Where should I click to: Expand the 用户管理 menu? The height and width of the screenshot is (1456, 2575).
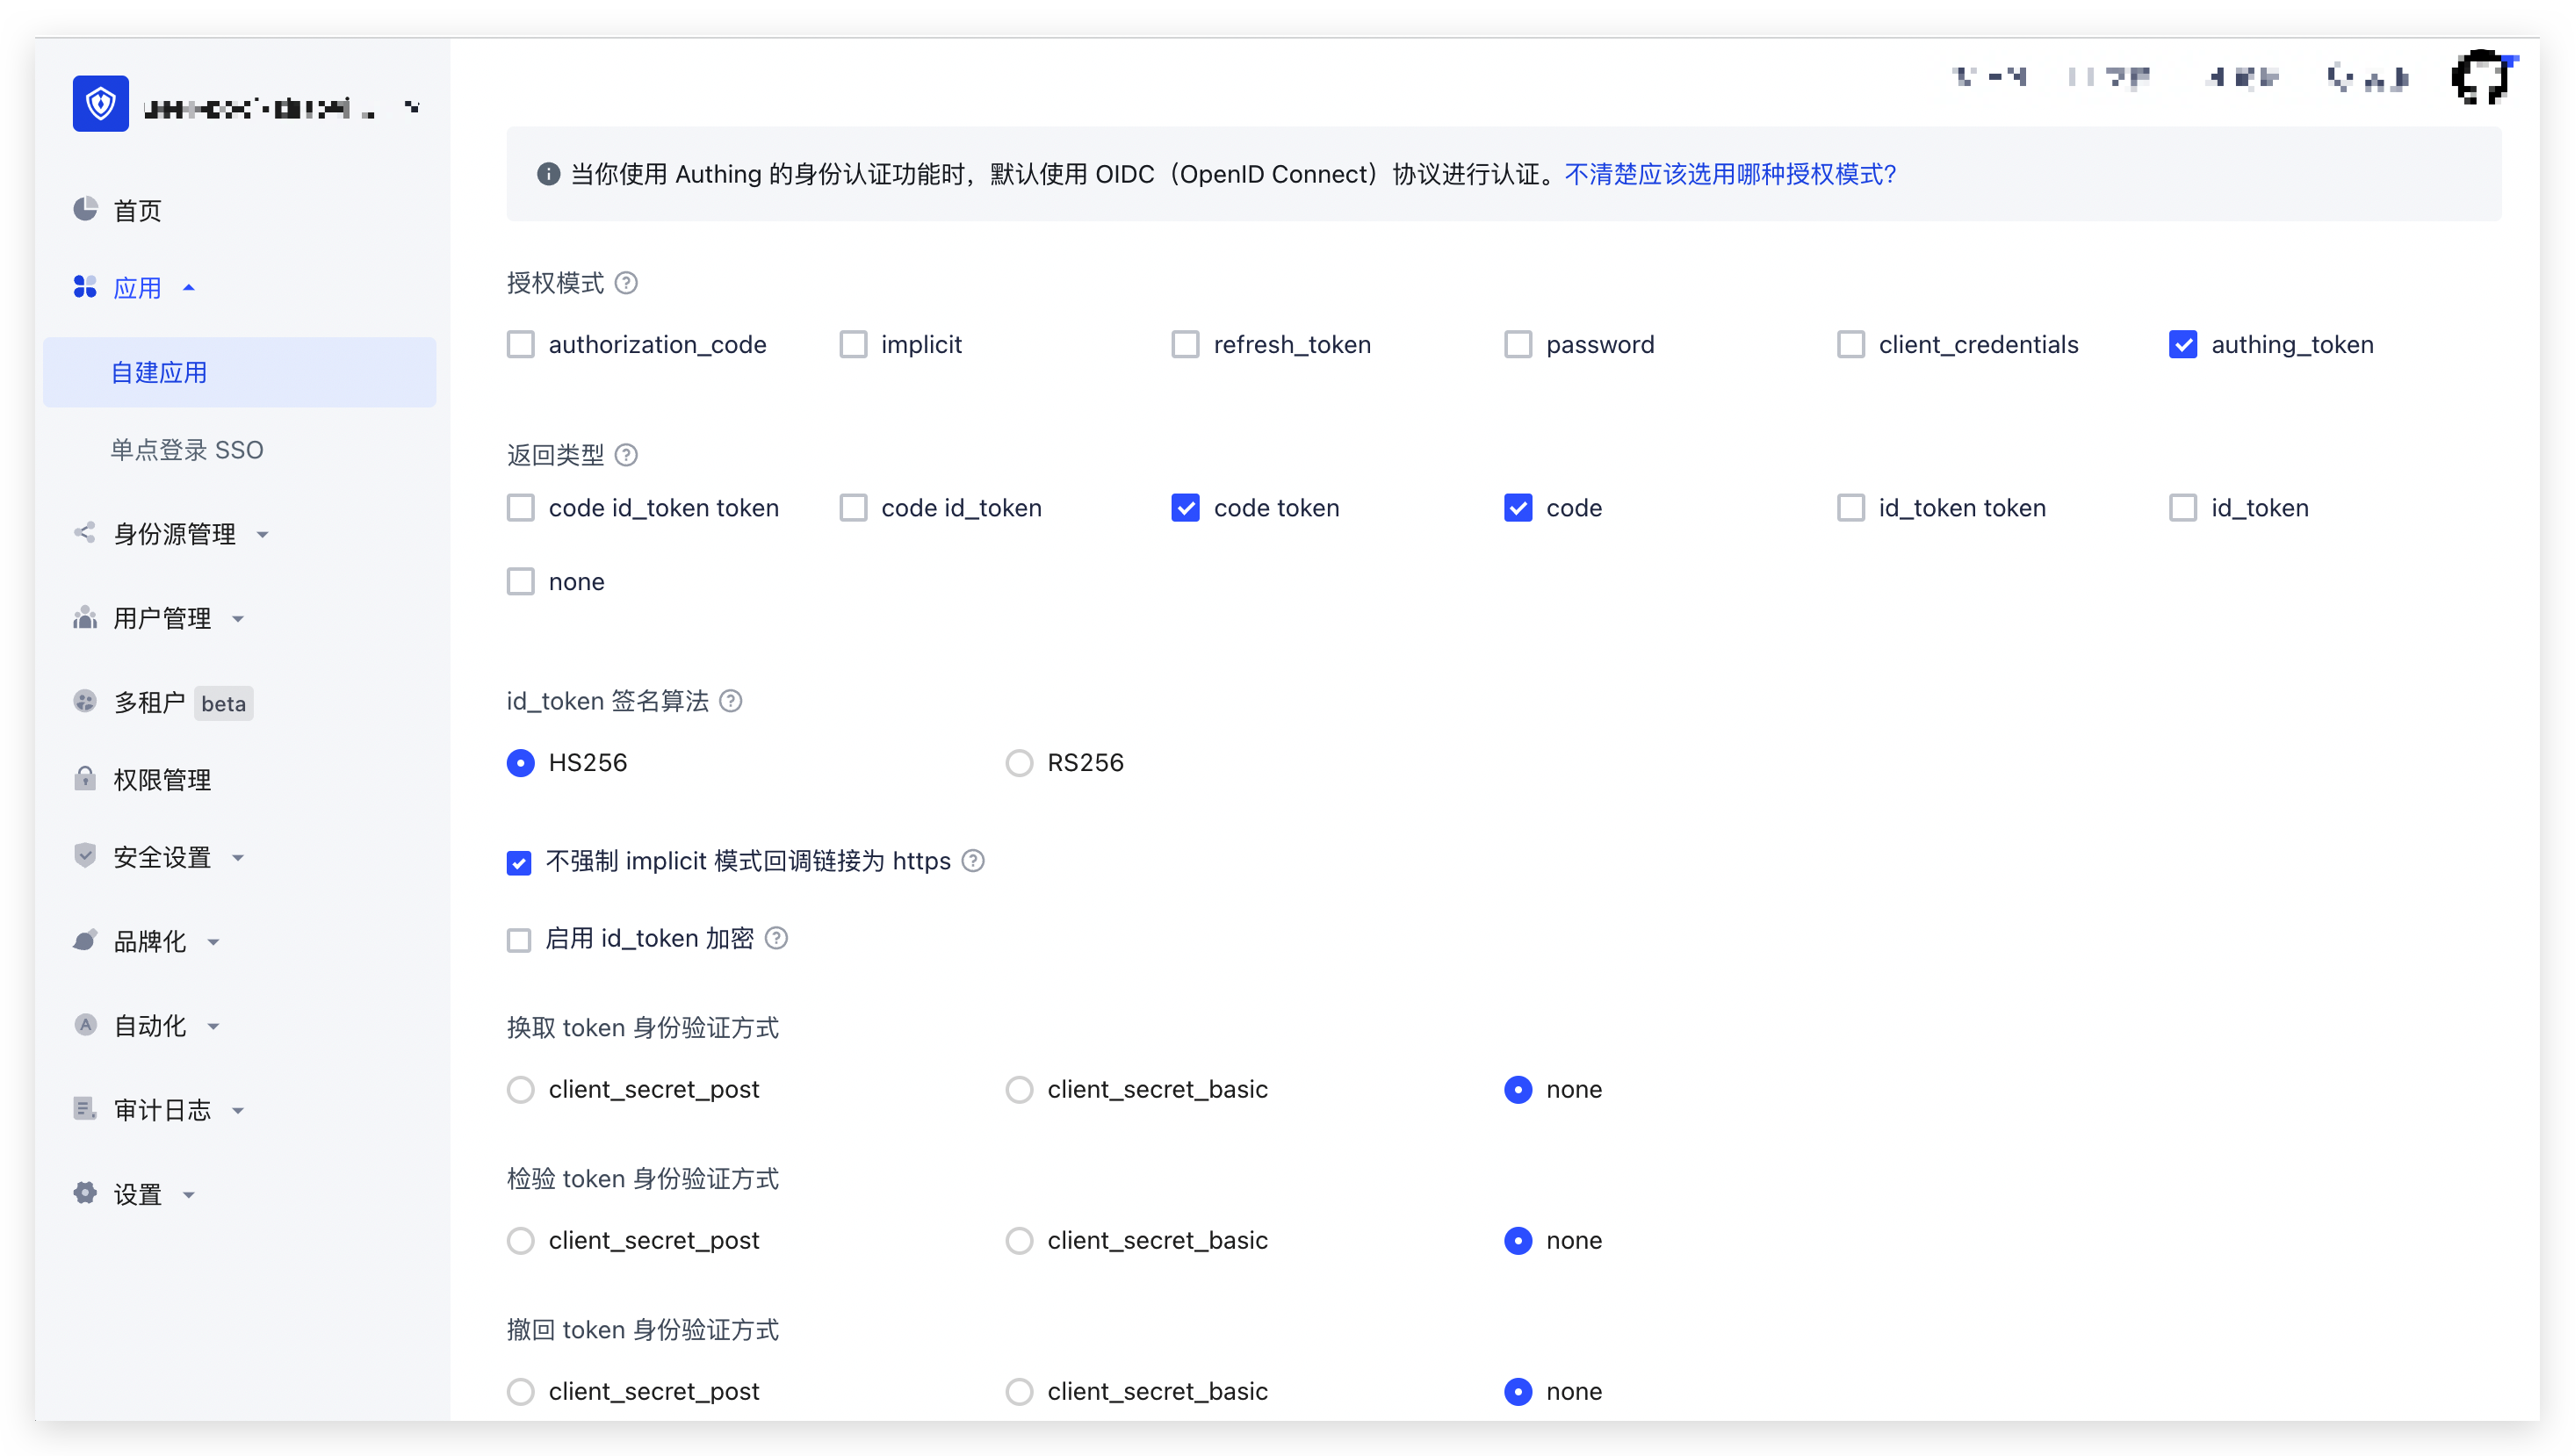click(x=237, y=618)
